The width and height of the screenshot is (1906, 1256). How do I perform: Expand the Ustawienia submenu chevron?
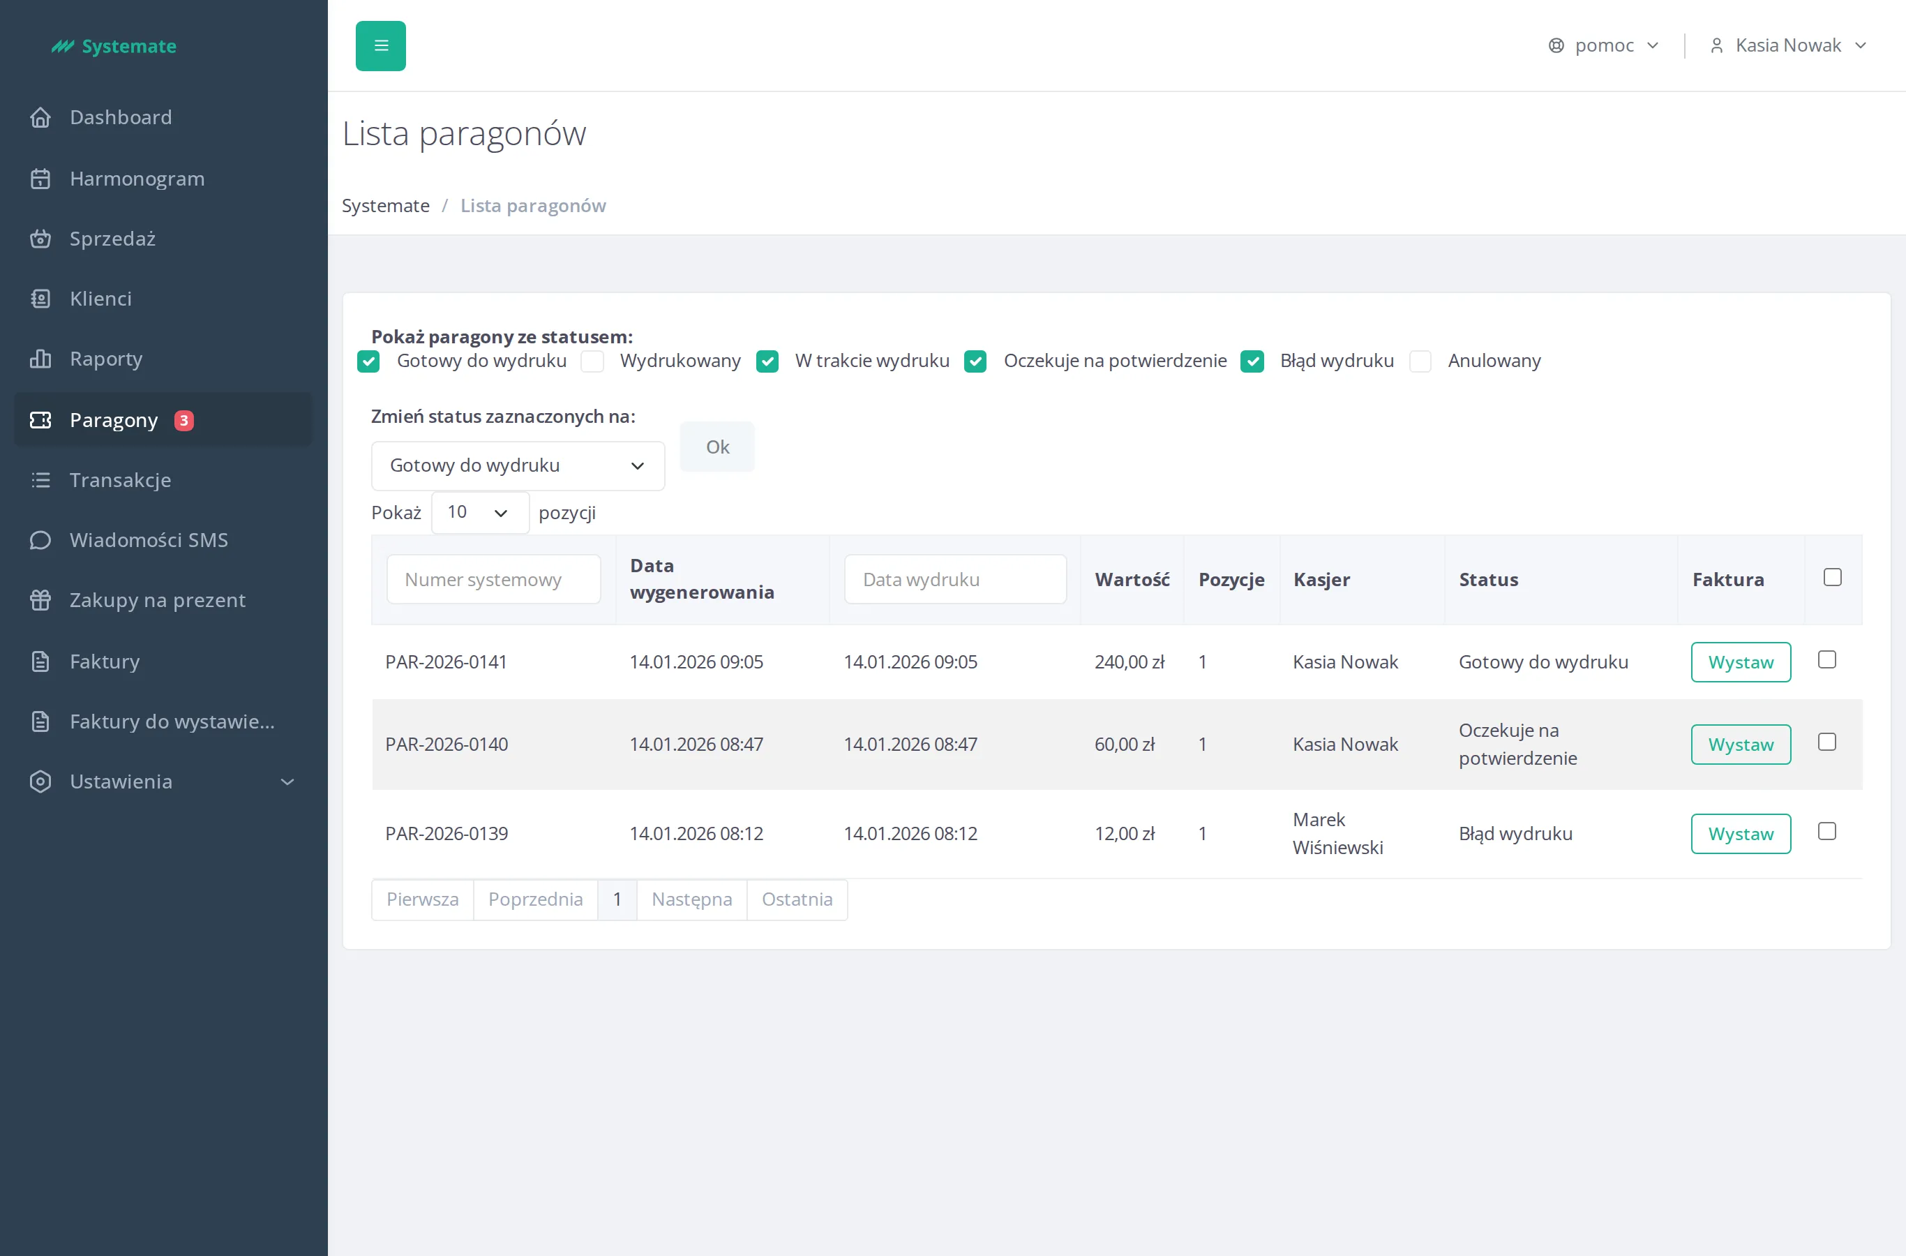point(287,782)
